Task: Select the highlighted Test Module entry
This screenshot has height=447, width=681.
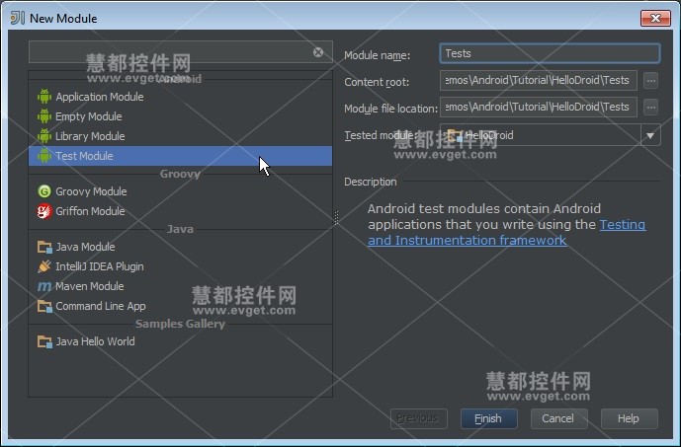Action: (180, 156)
